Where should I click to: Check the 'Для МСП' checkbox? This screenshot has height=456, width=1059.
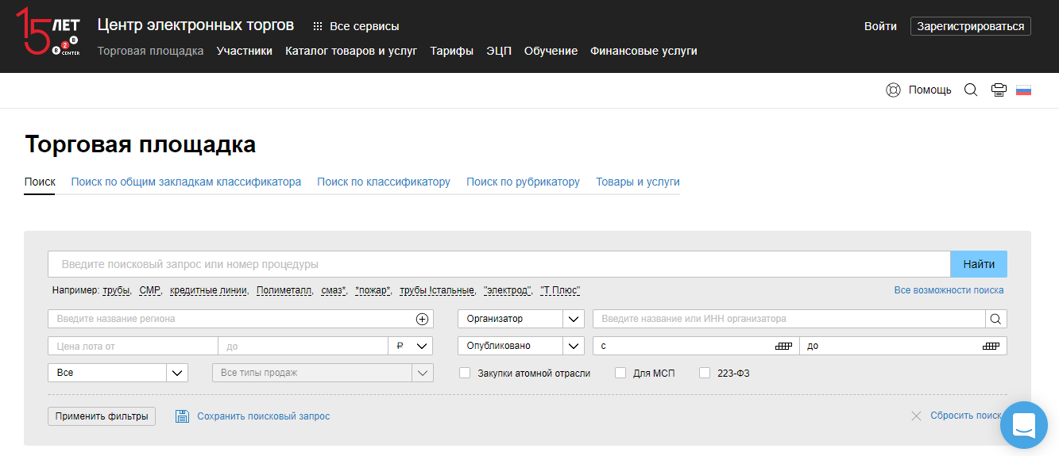[620, 373]
